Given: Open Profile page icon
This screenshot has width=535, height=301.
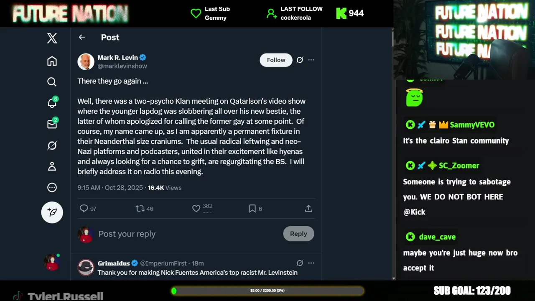Looking at the screenshot, I should point(52,166).
